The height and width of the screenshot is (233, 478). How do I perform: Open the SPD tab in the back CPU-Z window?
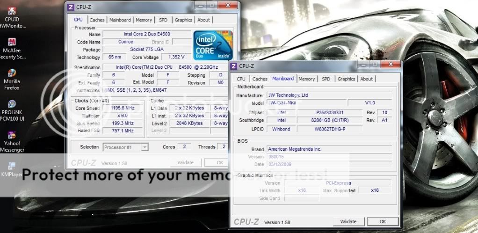tap(163, 20)
